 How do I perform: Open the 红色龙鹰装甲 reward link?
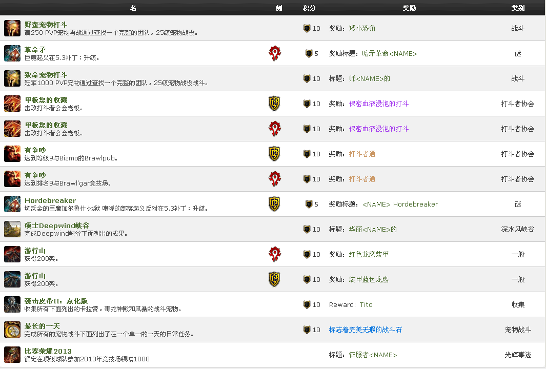pos(369,254)
